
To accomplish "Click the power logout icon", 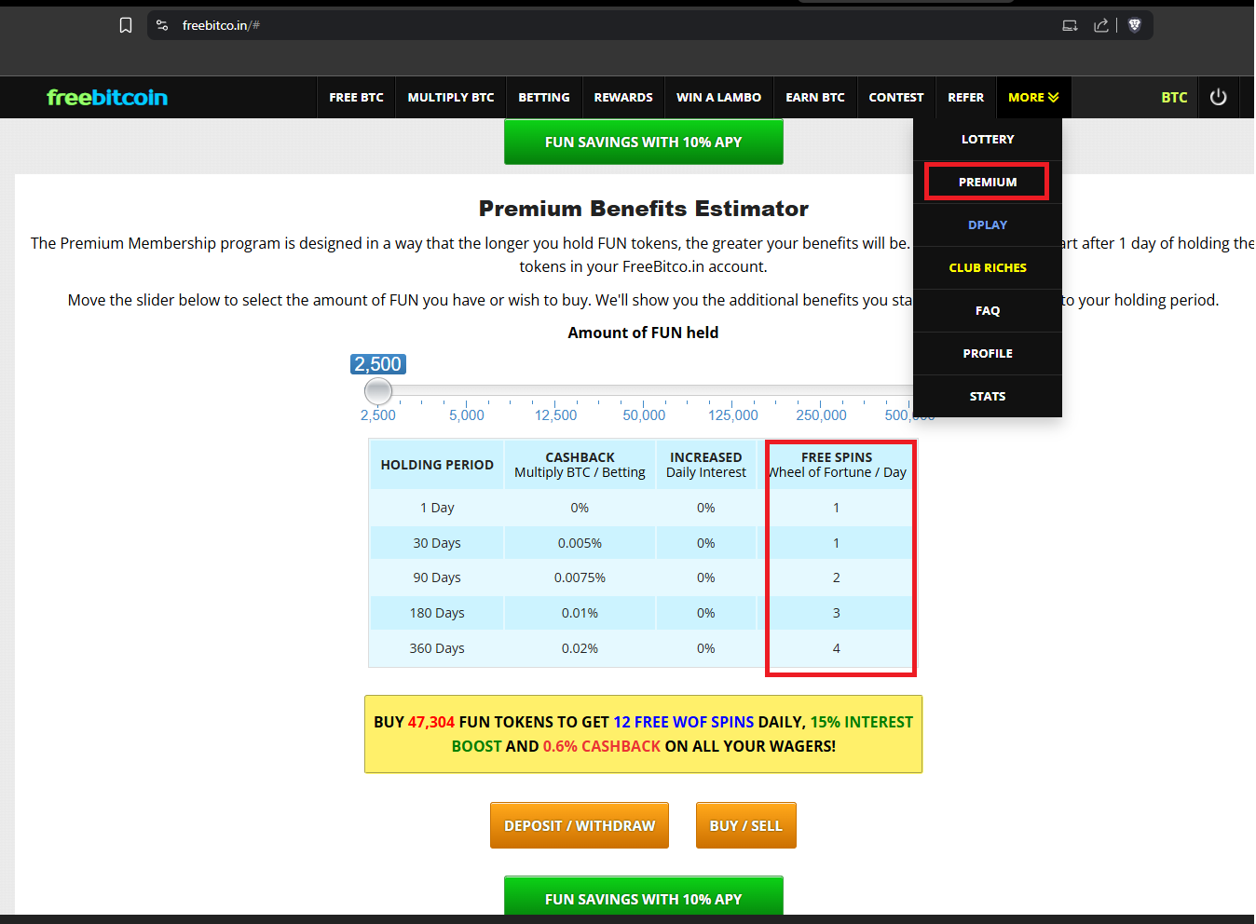I will pos(1218,97).
